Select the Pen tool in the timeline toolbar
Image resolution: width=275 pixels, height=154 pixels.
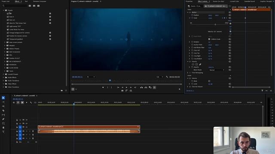[3, 119]
